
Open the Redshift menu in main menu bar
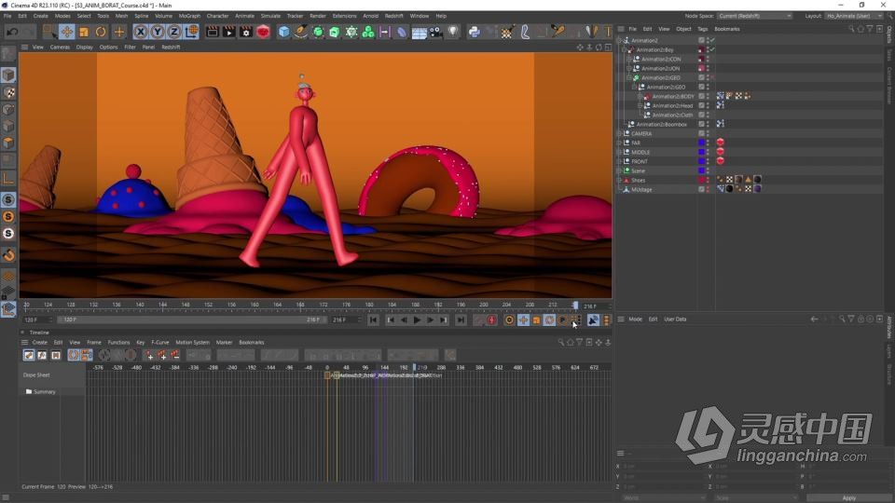[x=393, y=16]
